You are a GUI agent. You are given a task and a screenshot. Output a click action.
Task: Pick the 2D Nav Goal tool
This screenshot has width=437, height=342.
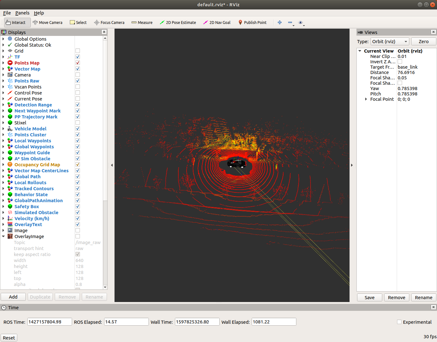click(x=217, y=22)
